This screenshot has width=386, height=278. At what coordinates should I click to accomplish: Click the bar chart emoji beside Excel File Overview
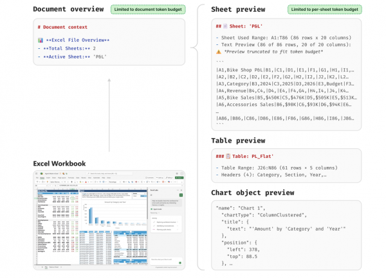(x=40, y=40)
